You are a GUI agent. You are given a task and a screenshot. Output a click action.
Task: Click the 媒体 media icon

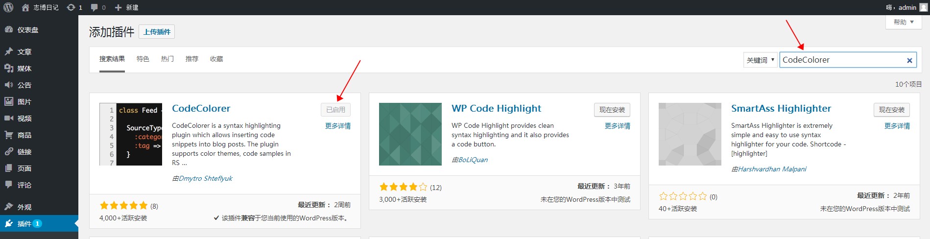(x=9, y=68)
